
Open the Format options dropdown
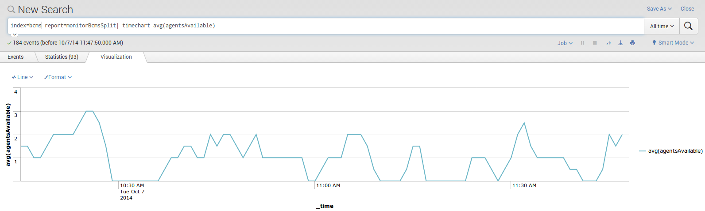click(x=58, y=77)
